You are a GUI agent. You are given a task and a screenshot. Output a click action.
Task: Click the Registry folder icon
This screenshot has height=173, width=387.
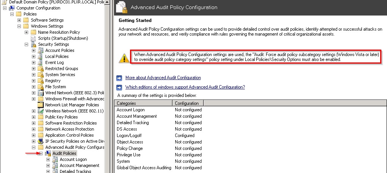point(40,81)
